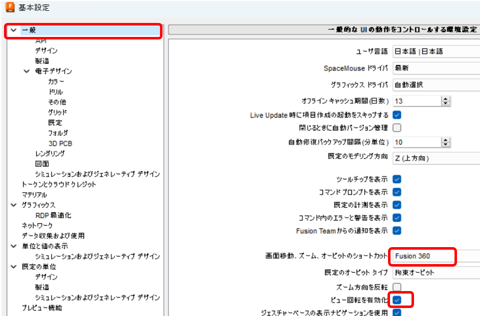Collapse the 単位と値の表示 tree node
This screenshot has height=316, width=480.
tap(13, 246)
